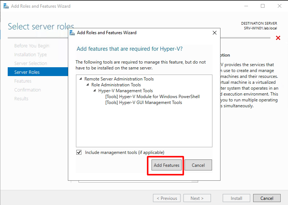Close the Add features popup dialog

215,33
